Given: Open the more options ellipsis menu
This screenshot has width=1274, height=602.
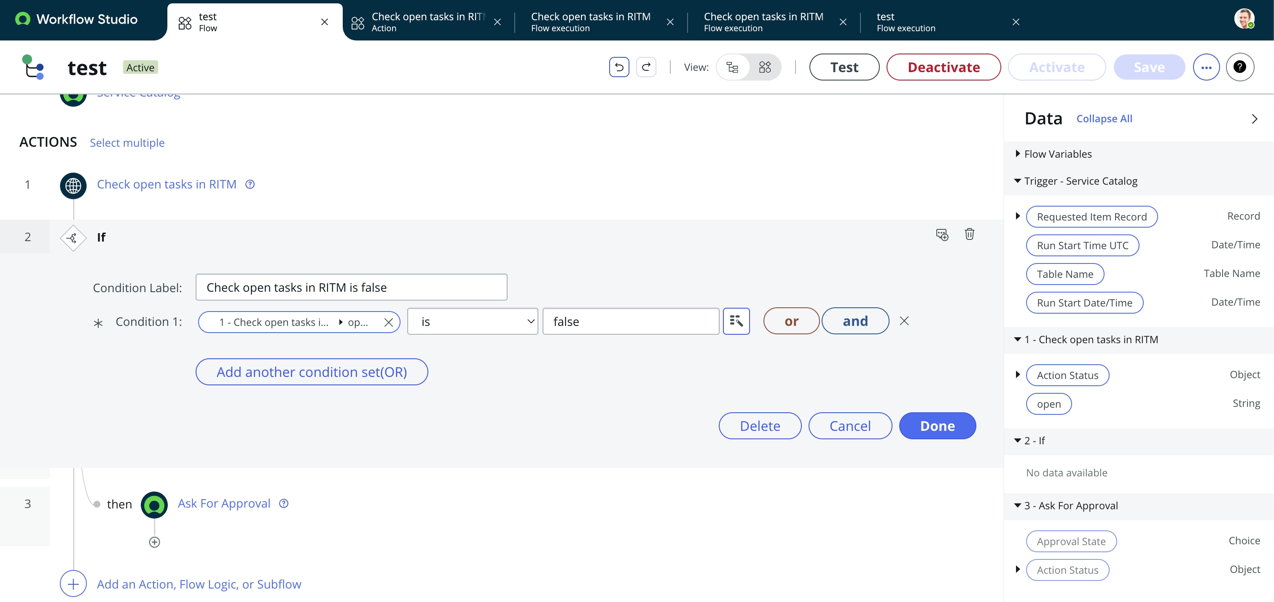Looking at the screenshot, I should (1206, 67).
